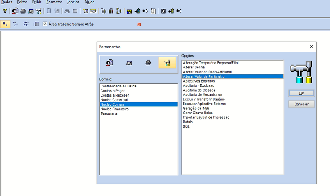Select Executar Aplicativo Externo option
330x196 pixels.
tap(233, 104)
